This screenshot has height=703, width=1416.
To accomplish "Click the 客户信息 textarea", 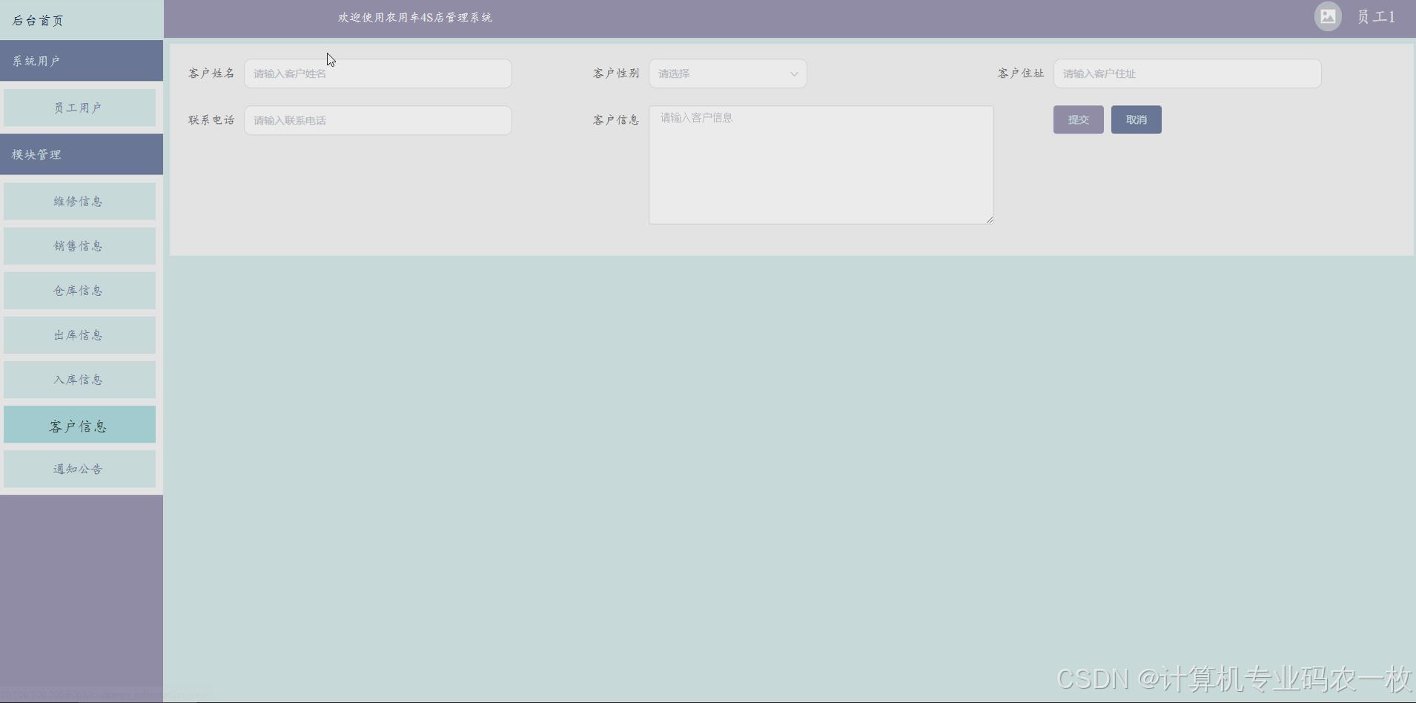I will click(821, 165).
